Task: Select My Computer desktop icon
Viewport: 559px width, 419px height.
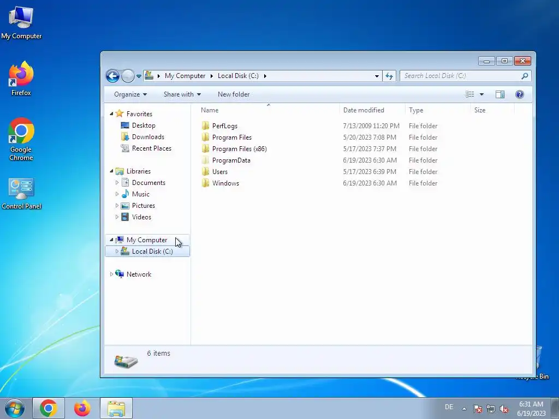Action: tap(21, 23)
